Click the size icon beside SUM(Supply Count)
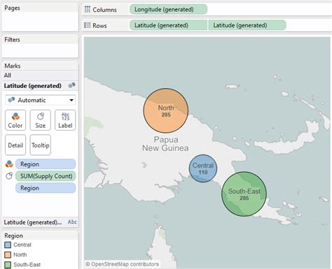 tap(9, 176)
